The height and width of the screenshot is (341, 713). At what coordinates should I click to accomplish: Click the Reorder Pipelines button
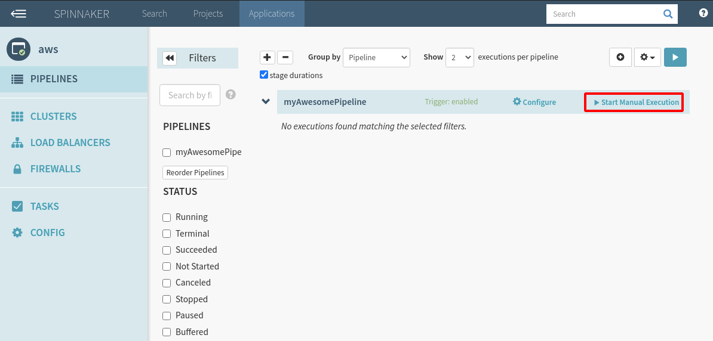click(195, 173)
